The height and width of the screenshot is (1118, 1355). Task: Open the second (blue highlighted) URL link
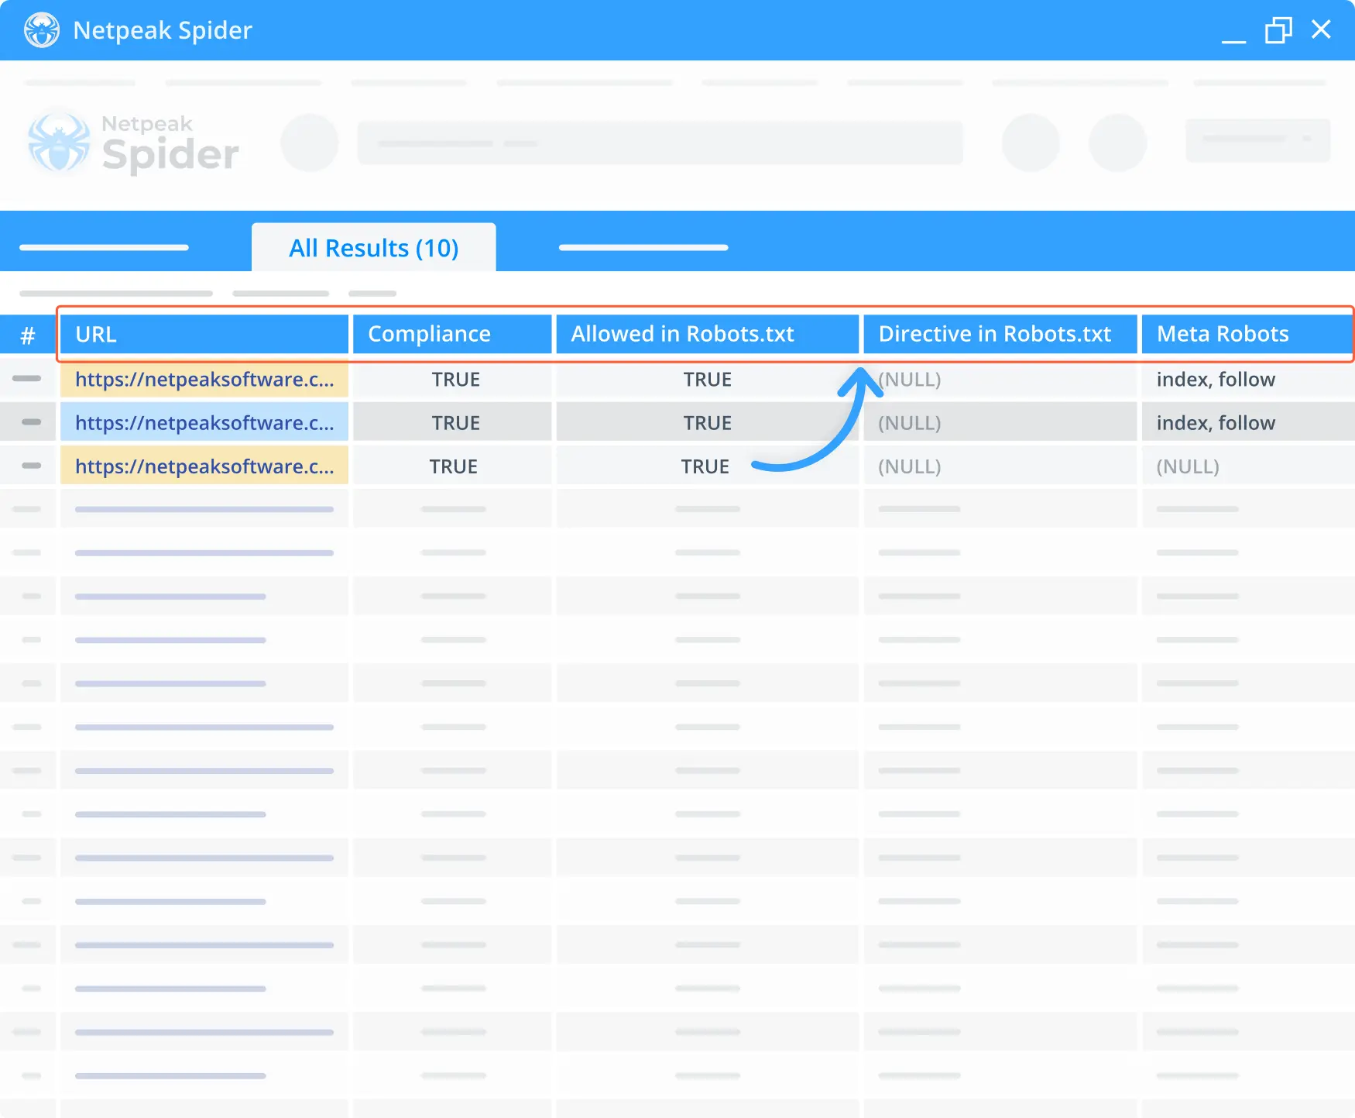tap(204, 423)
